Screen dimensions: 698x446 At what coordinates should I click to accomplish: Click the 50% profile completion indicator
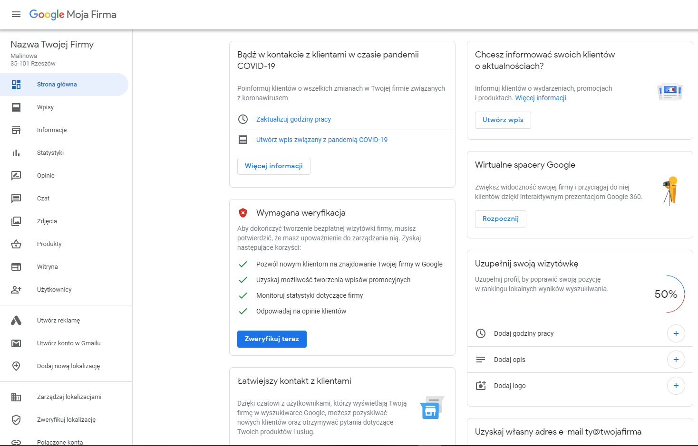click(667, 294)
